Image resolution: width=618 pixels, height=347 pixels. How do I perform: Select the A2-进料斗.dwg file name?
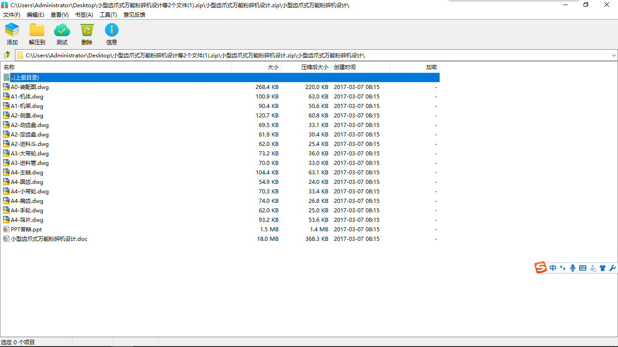coord(30,144)
